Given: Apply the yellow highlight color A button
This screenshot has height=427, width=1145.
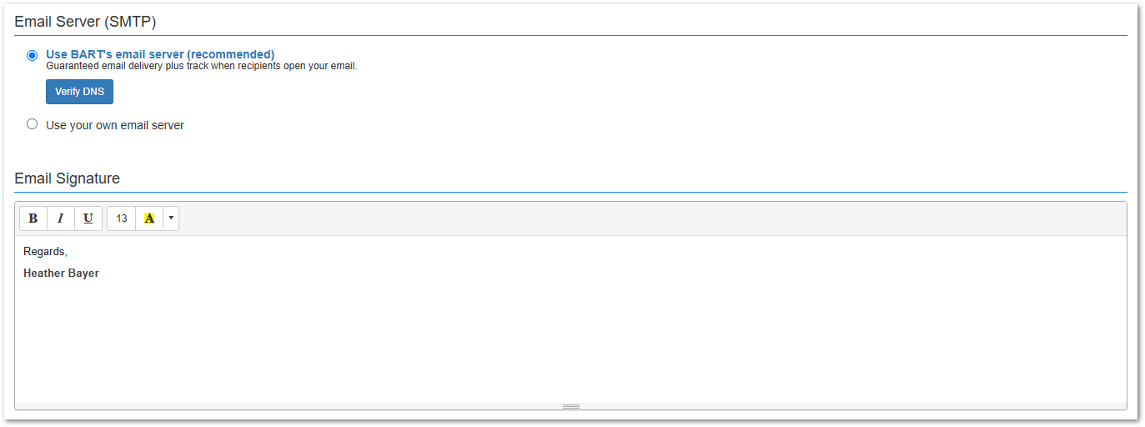Looking at the screenshot, I should (149, 219).
